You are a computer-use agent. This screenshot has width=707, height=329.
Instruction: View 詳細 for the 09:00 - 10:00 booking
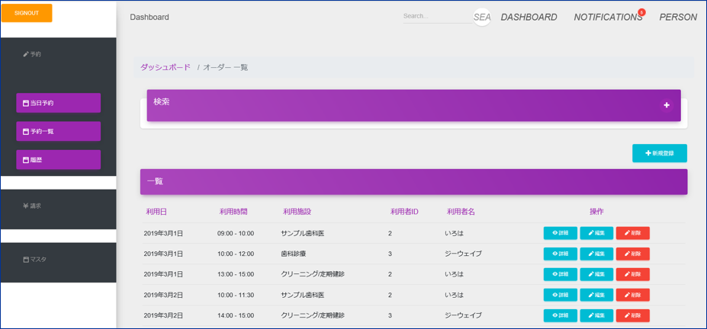pyautogui.click(x=560, y=233)
